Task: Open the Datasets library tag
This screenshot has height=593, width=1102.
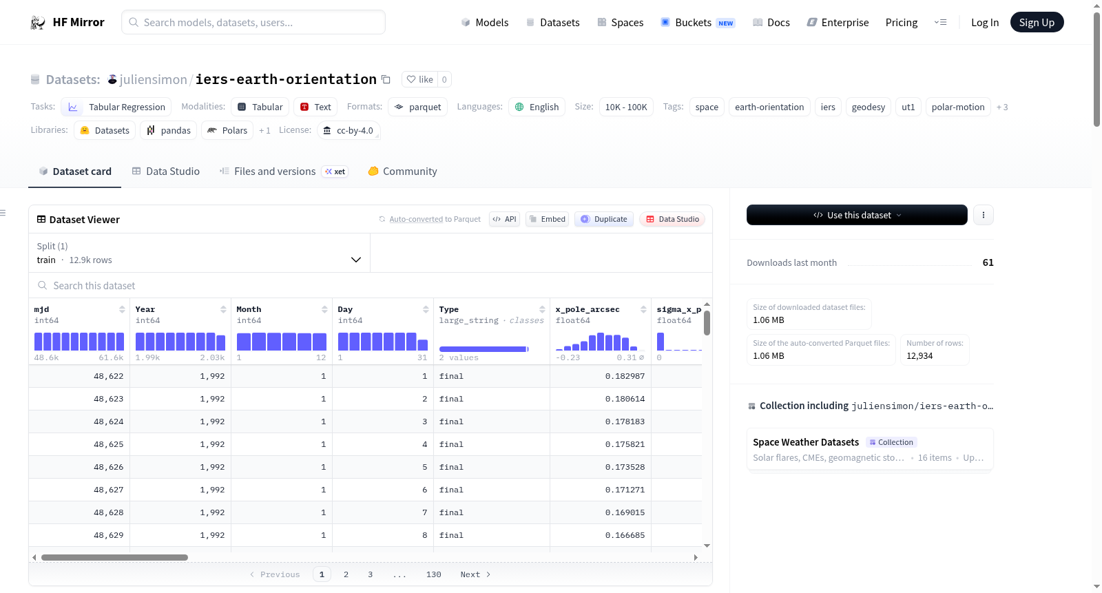Action: click(105, 130)
